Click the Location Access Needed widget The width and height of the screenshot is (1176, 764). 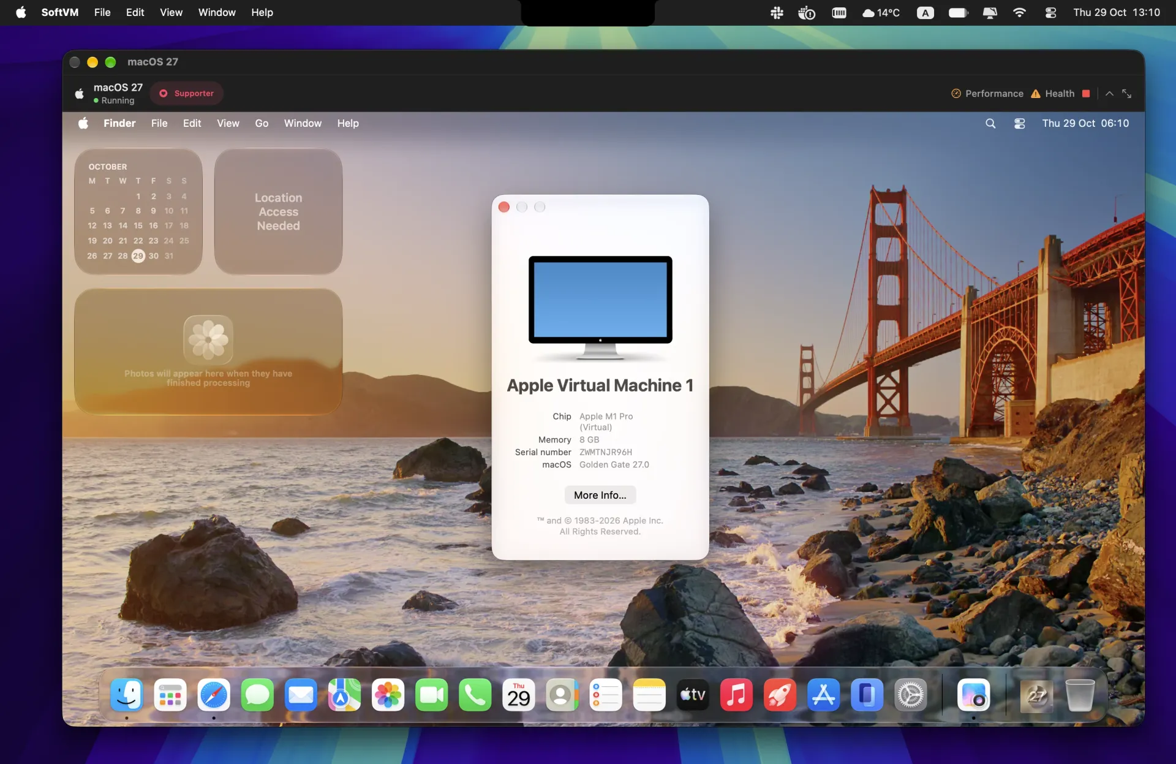tap(278, 211)
